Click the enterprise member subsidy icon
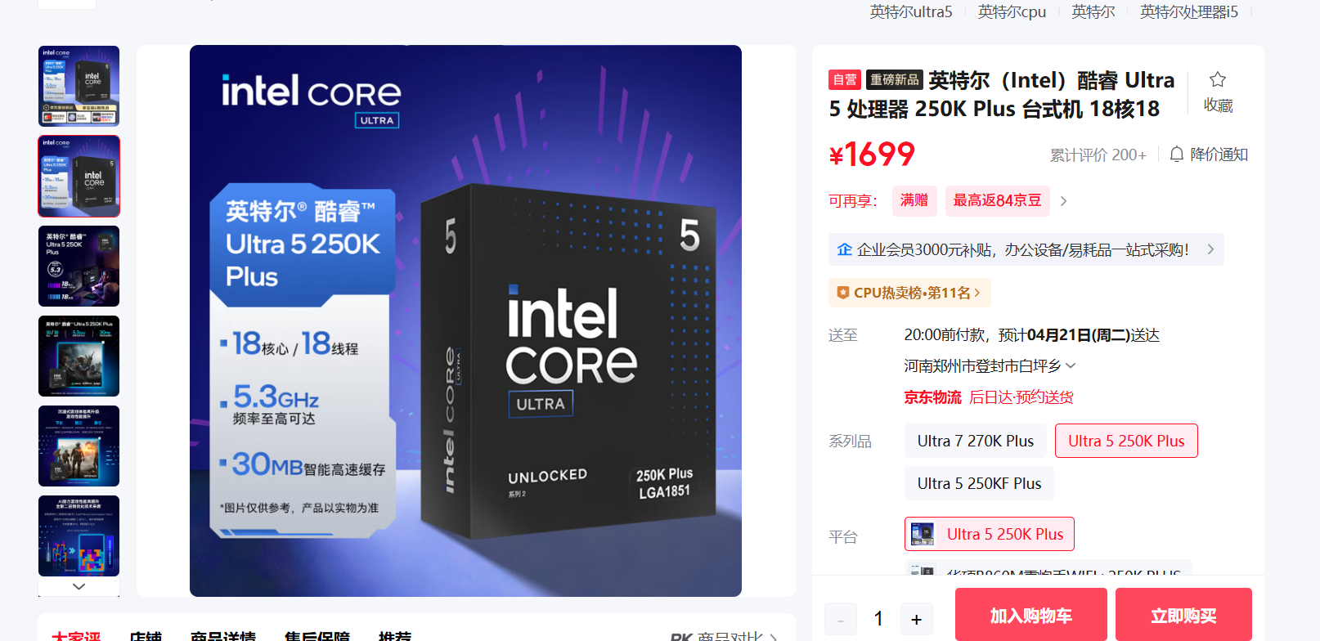Screen dimensions: 1320x641 point(845,249)
